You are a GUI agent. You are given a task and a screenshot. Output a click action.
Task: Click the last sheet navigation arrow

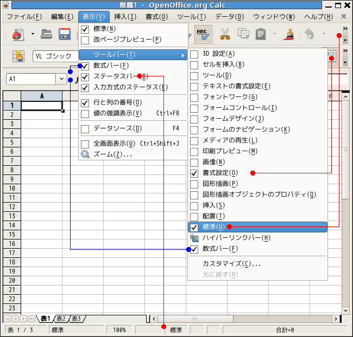[x=31, y=319]
